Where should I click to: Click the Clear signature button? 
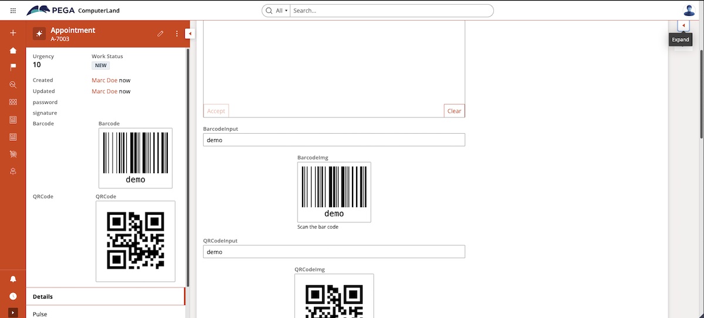[x=454, y=111]
